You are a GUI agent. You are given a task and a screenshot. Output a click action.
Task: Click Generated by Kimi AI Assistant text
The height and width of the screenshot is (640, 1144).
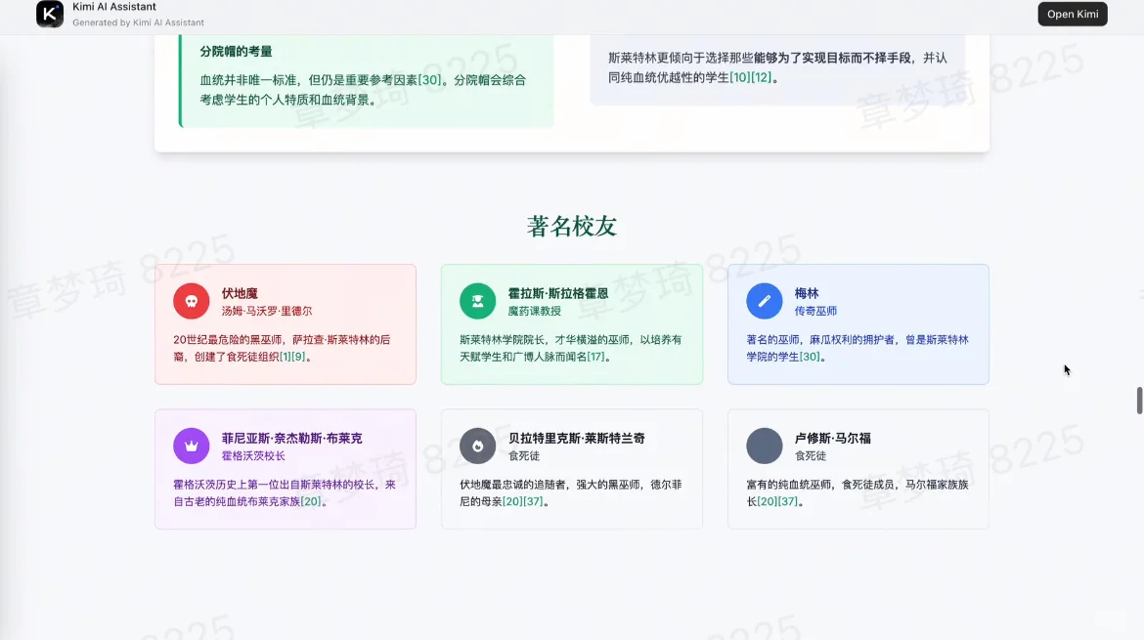(x=138, y=22)
